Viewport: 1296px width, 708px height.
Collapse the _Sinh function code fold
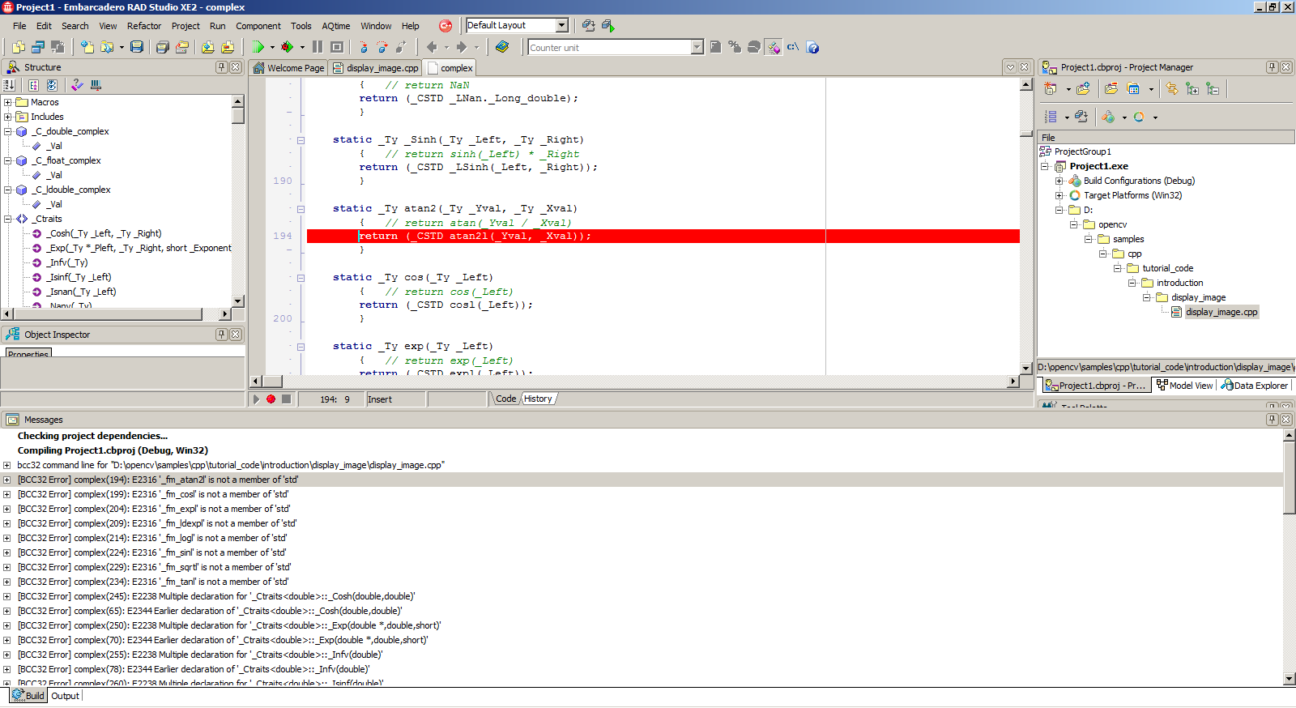click(x=301, y=140)
